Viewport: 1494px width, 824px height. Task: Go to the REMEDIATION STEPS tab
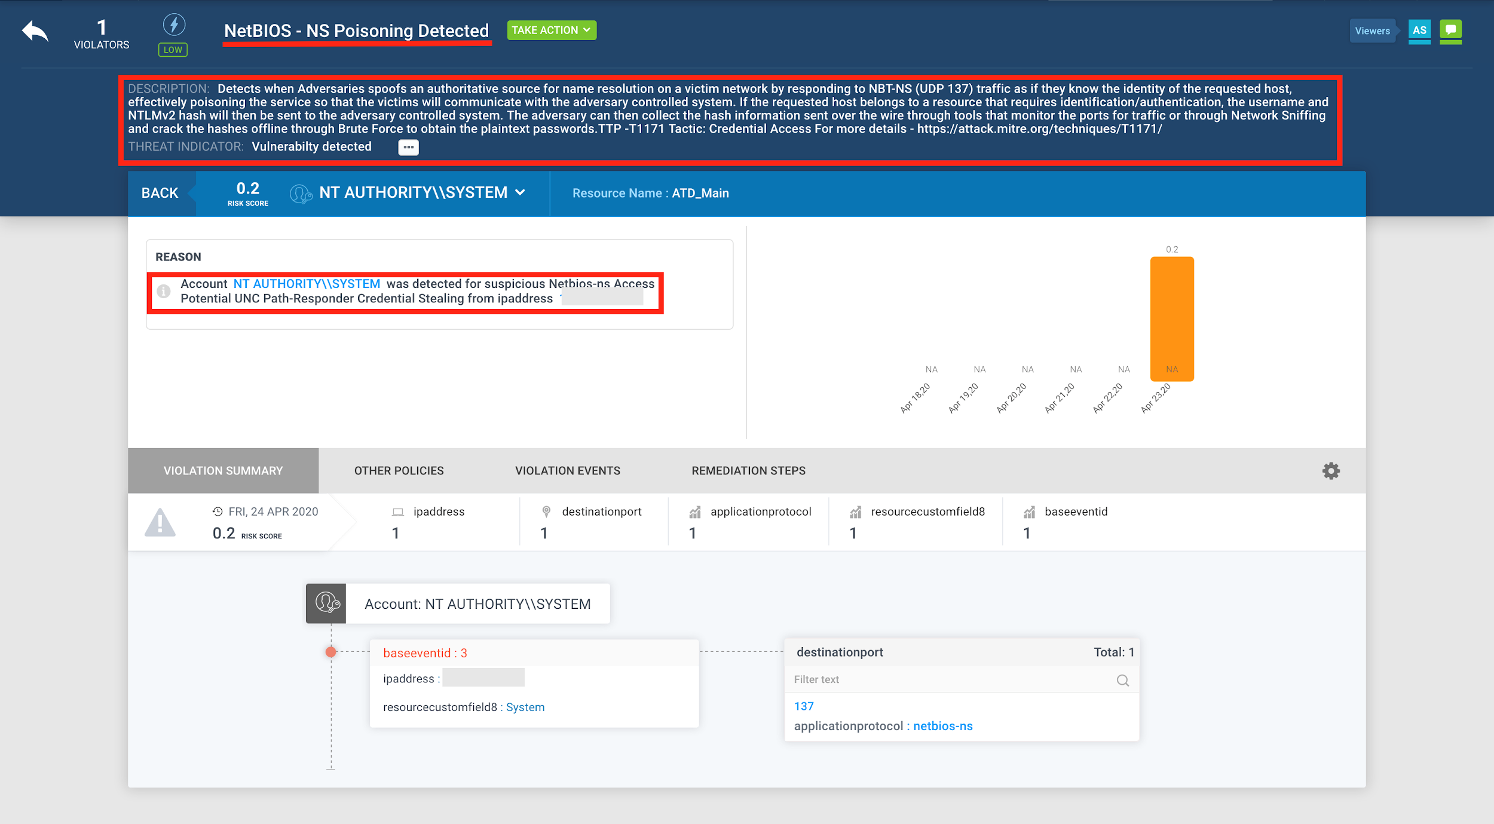point(748,471)
